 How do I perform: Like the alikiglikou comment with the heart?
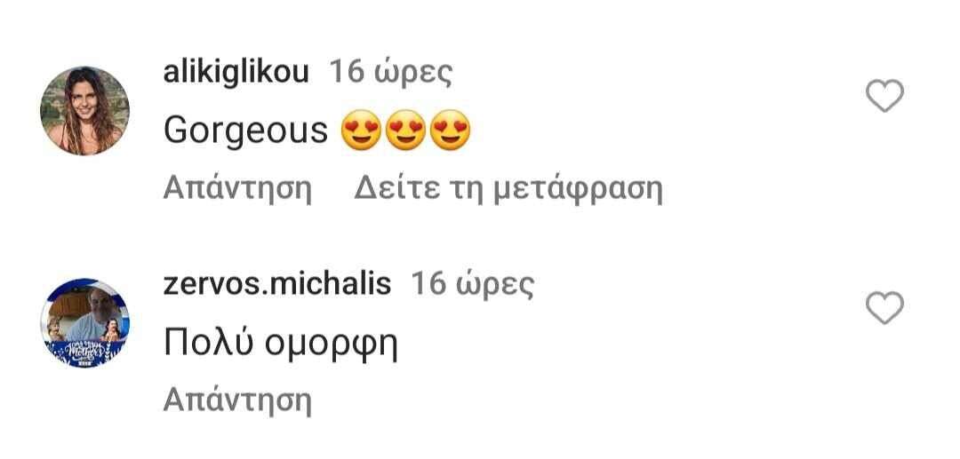(x=884, y=96)
